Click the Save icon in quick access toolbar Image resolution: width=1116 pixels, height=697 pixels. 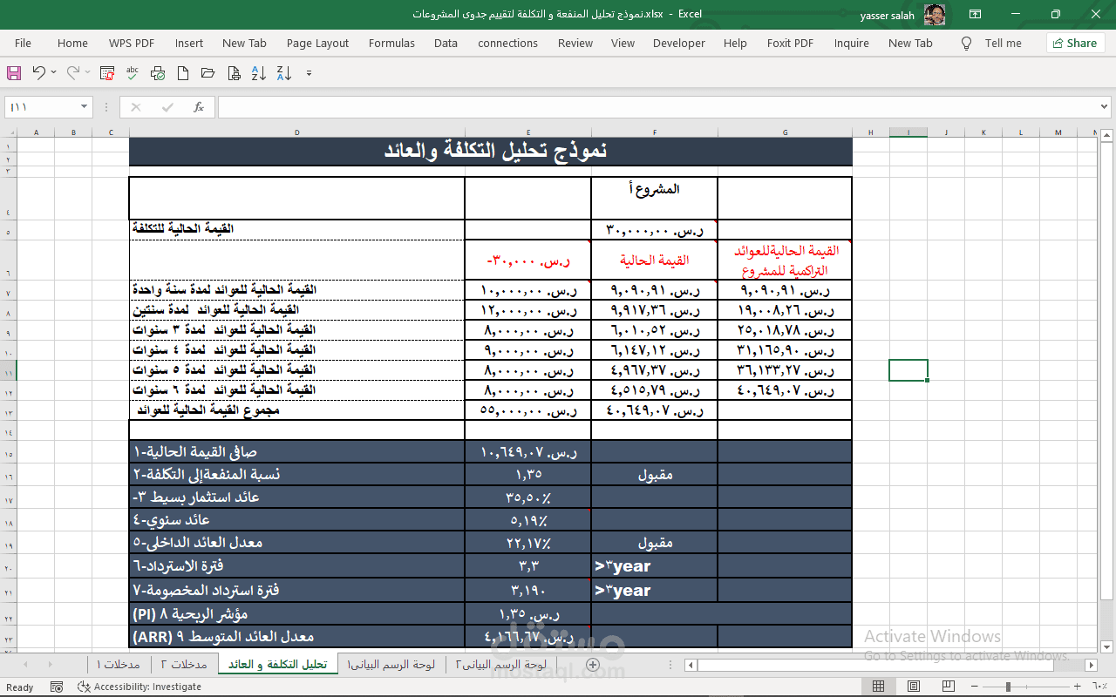(x=14, y=73)
